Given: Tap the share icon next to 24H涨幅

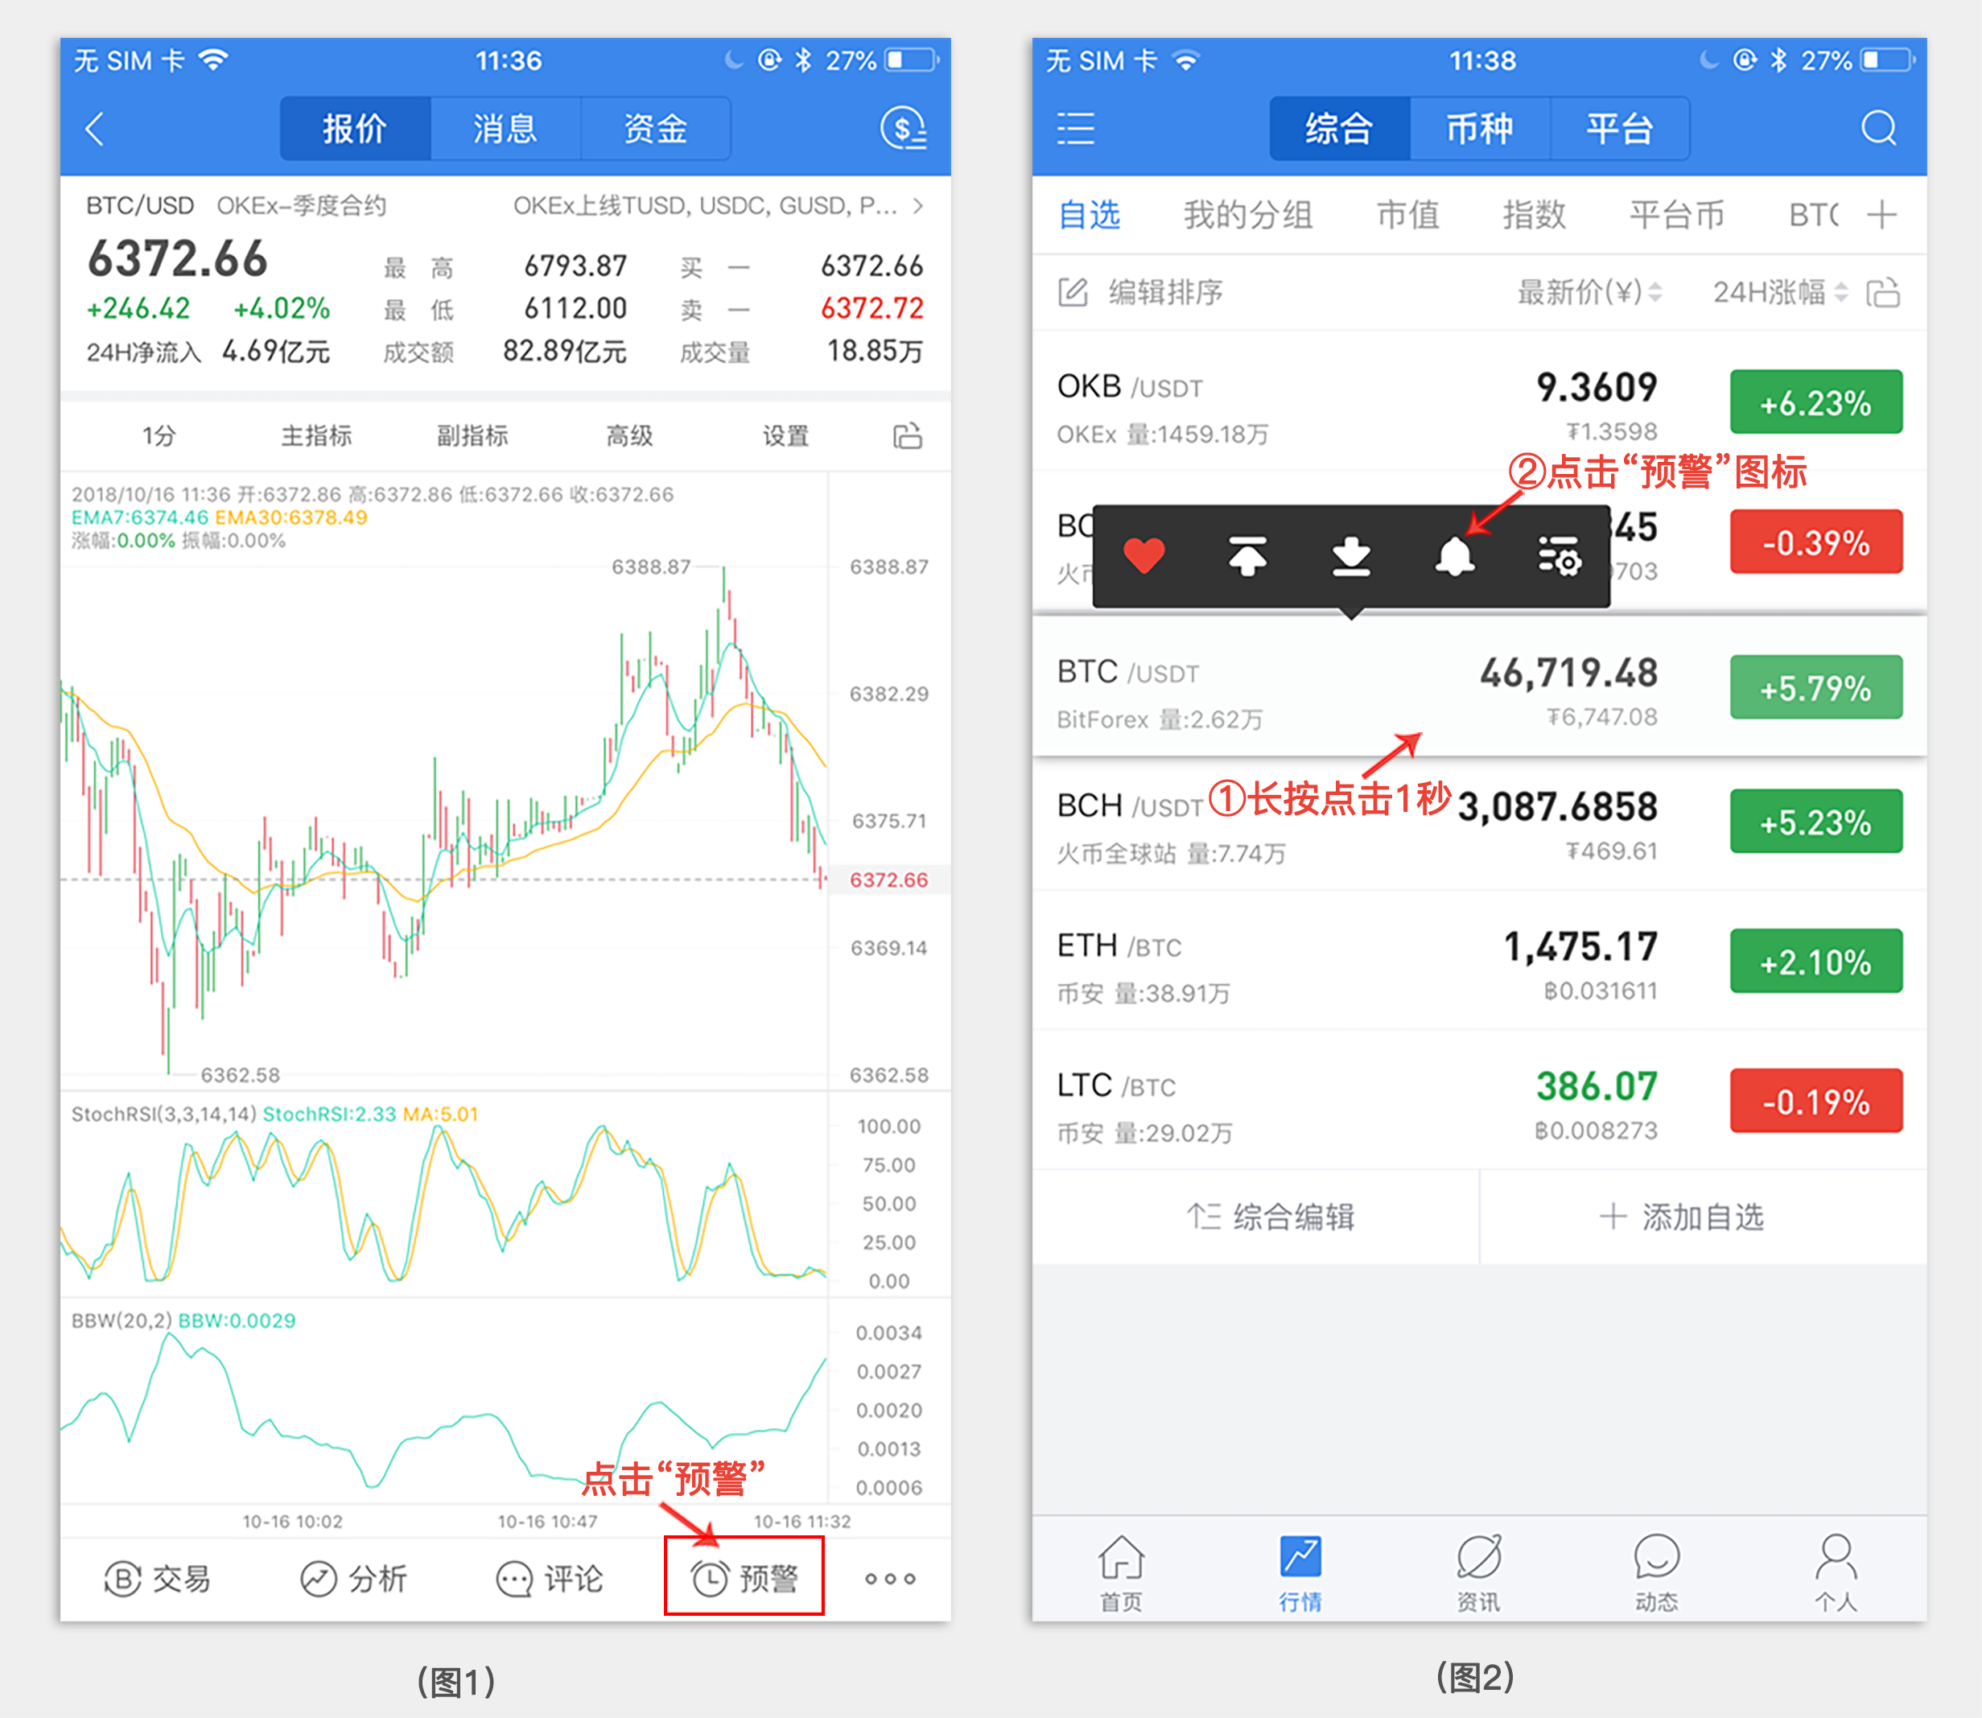Looking at the screenshot, I should (1883, 292).
